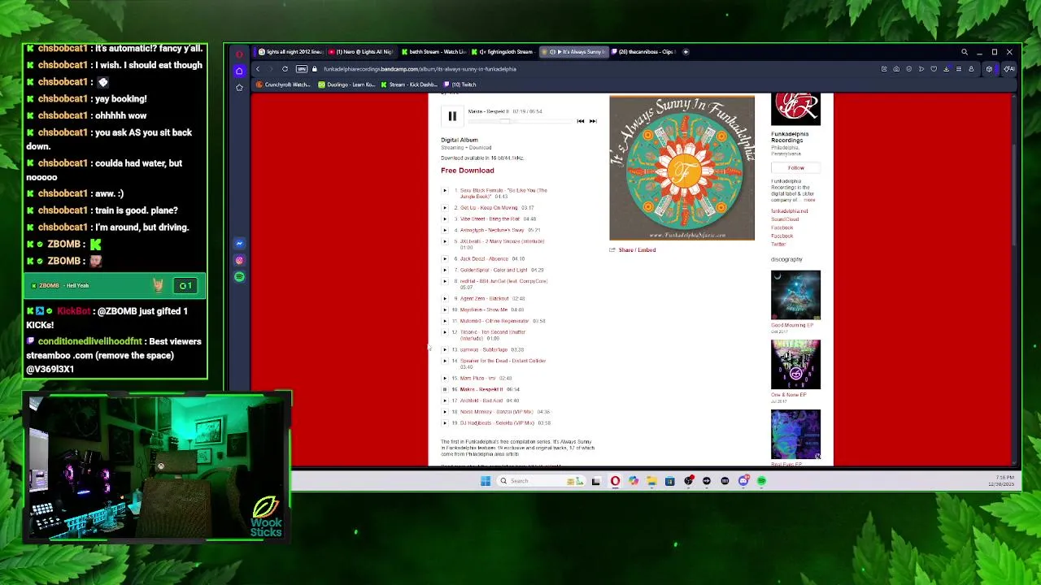1041x585 pixels.
Task: Open Good Mourning EP discography thumbnail
Action: 795,296
